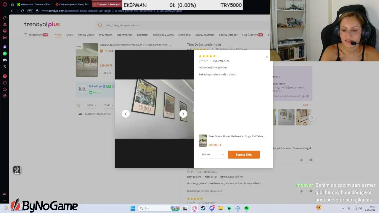
Task: Open Steam from the taskbar
Action: pos(203,208)
